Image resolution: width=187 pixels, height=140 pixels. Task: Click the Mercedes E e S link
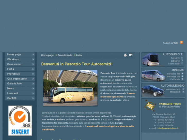pos(173,89)
